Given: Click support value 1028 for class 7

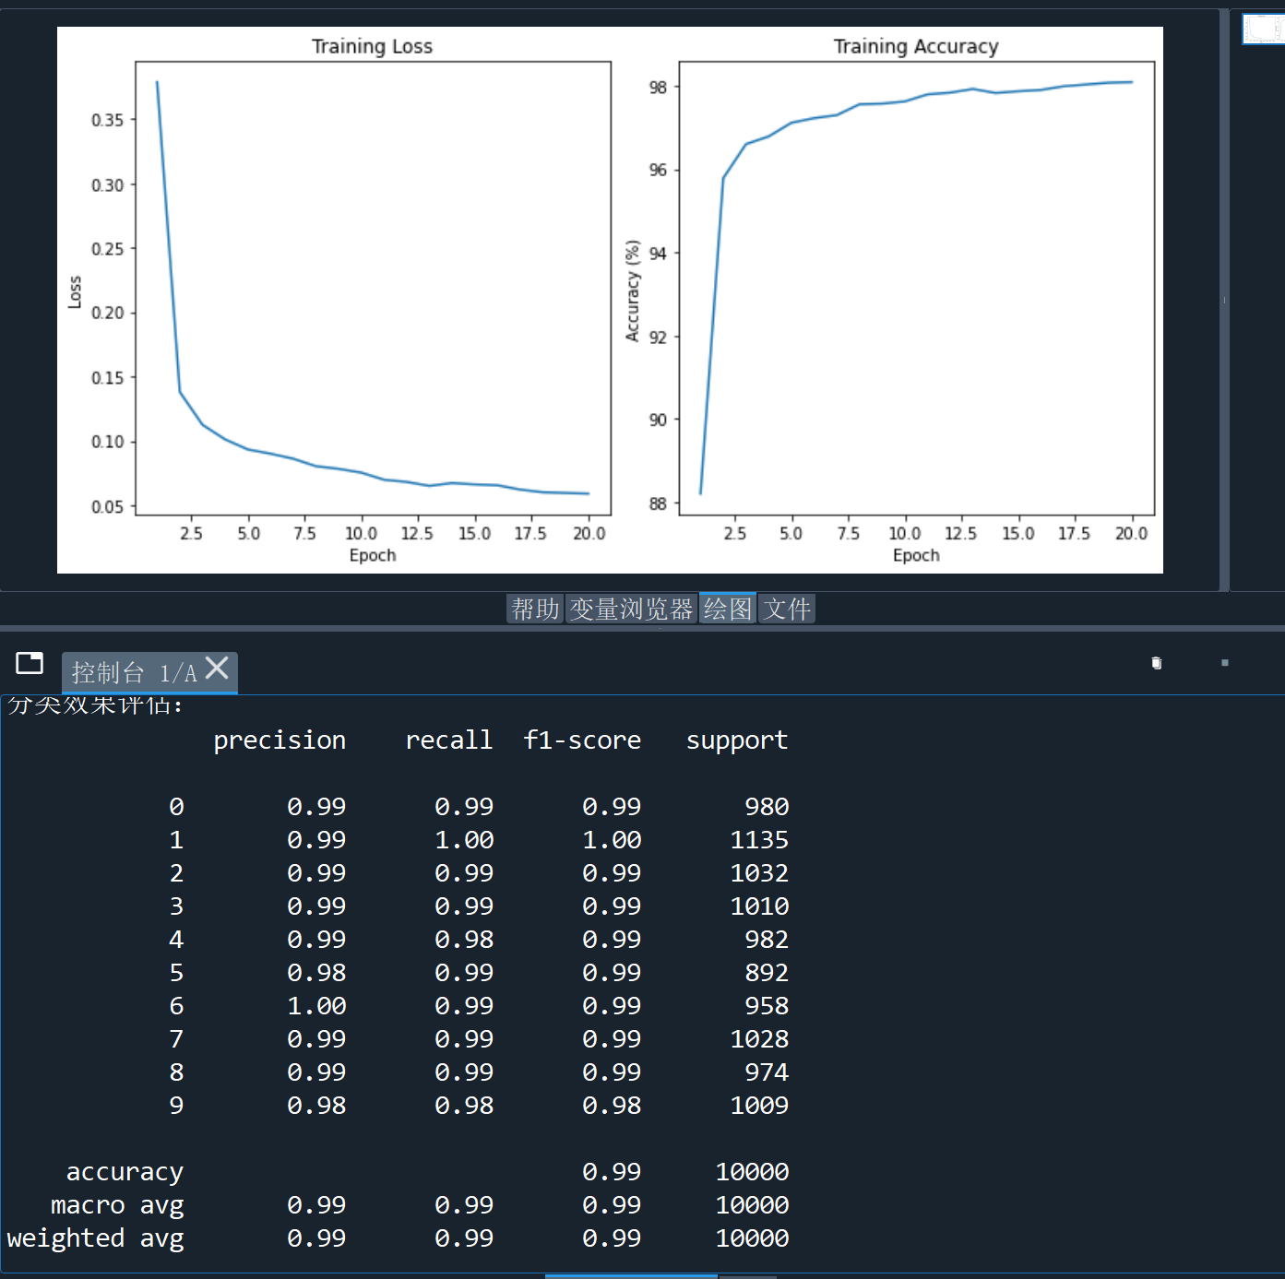Looking at the screenshot, I should pos(759,1039).
